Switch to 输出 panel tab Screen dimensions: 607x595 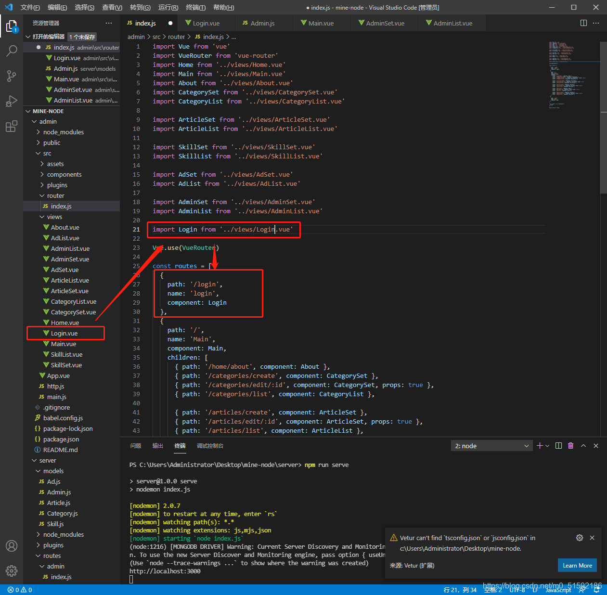(x=158, y=446)
